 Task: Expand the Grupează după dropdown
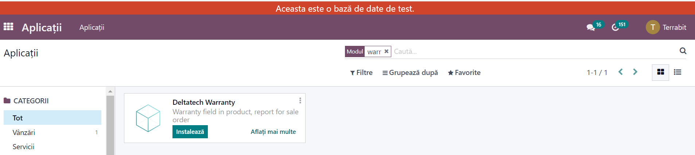pyautogui.click(x=410, y=72)
